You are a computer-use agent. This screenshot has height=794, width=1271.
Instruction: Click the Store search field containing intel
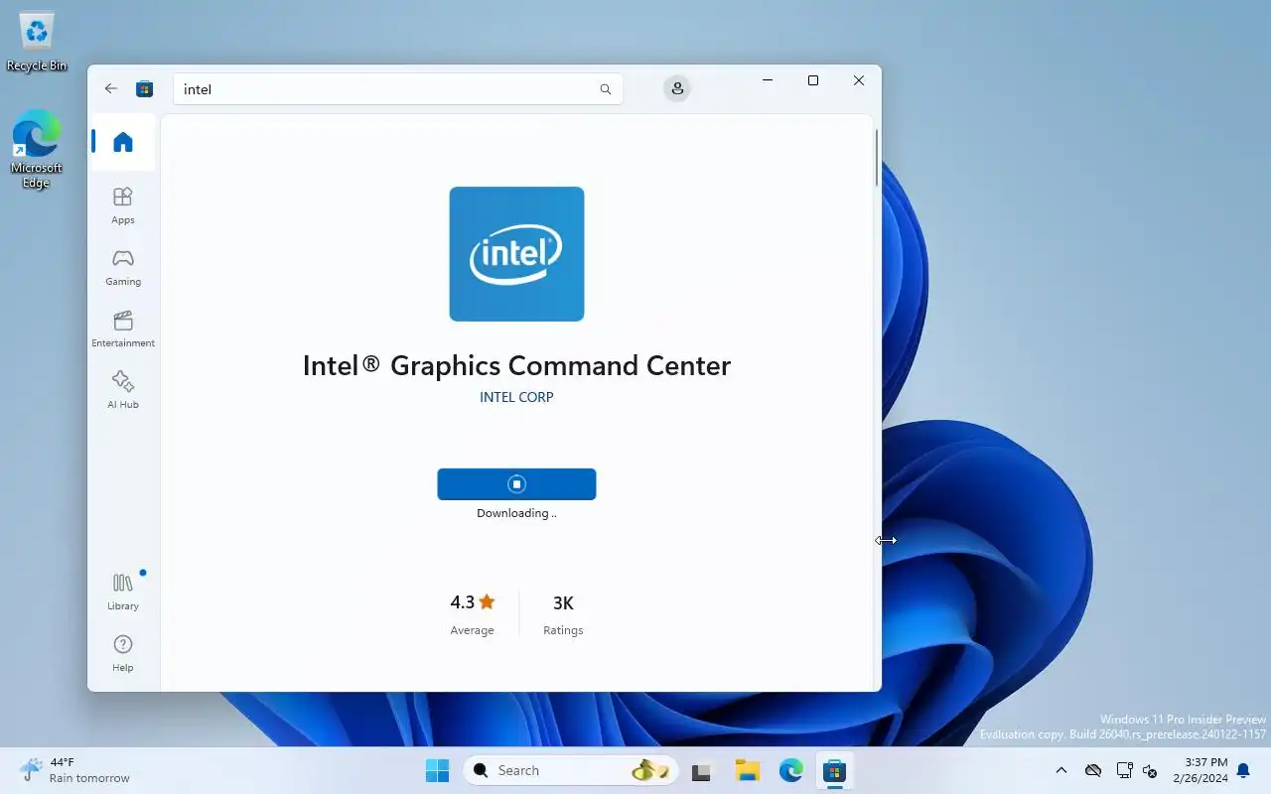pos(398,89)
